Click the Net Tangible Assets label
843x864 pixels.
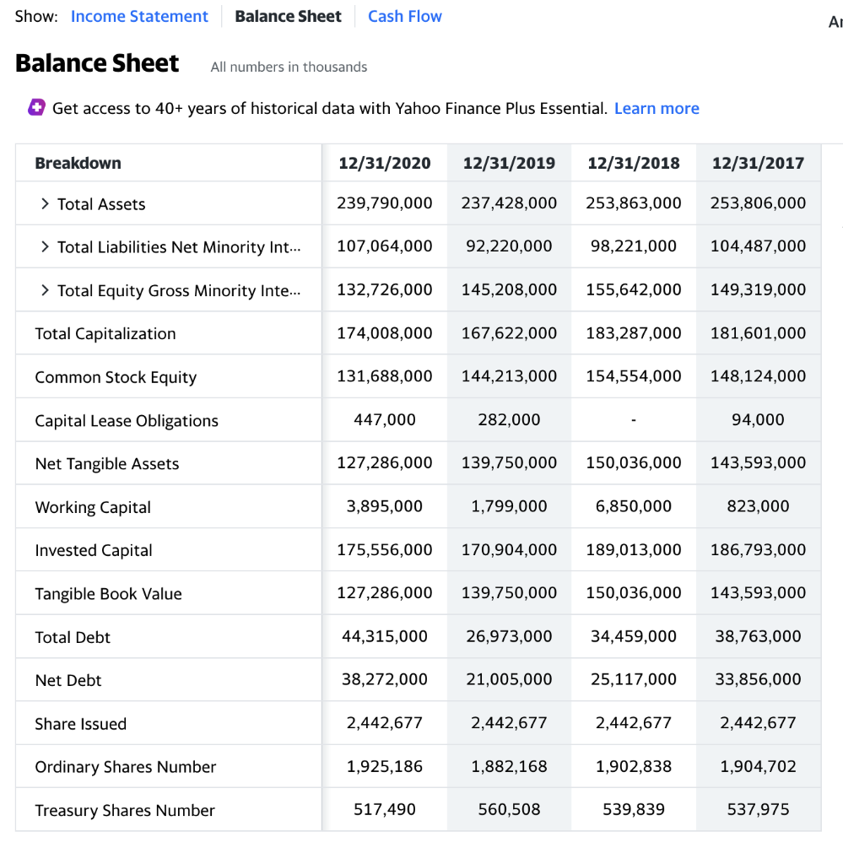(107, 464)
